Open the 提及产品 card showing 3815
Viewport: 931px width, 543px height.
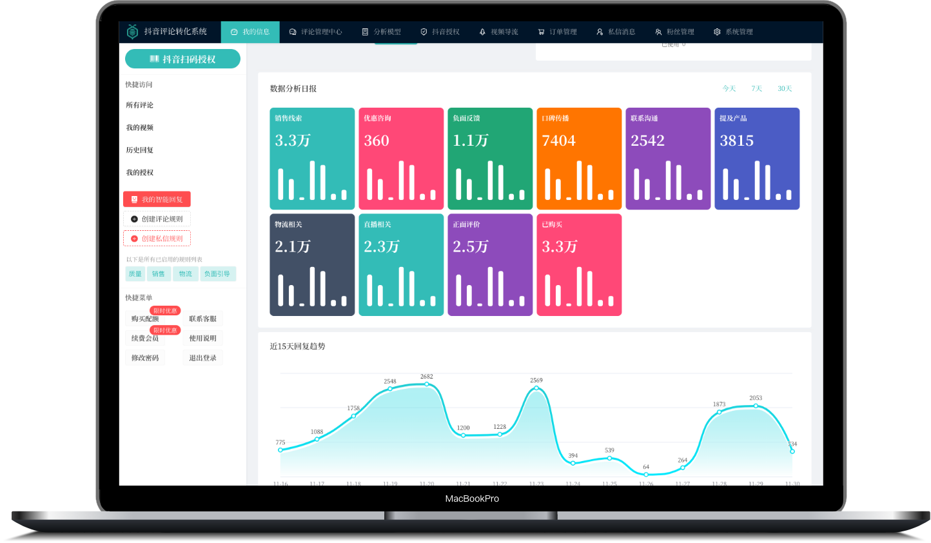[757, 159]
